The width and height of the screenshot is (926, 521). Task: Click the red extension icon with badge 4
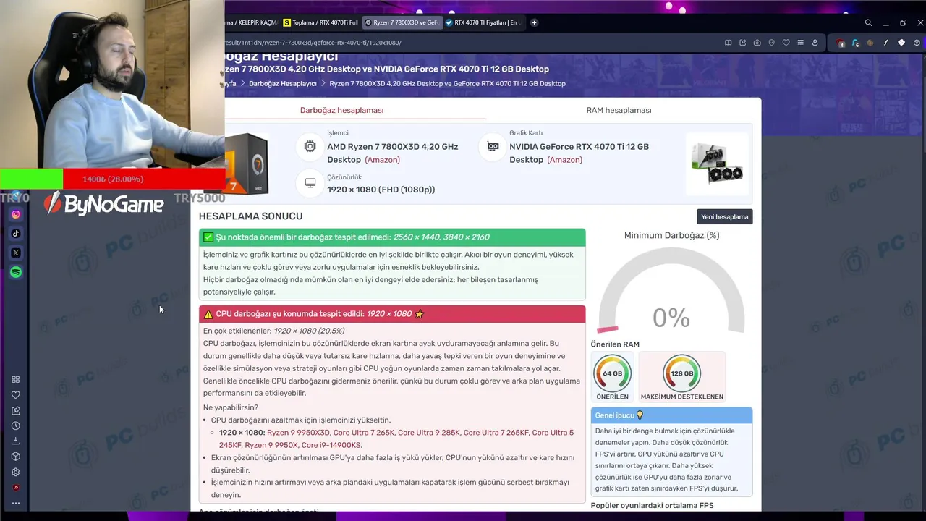841,43
